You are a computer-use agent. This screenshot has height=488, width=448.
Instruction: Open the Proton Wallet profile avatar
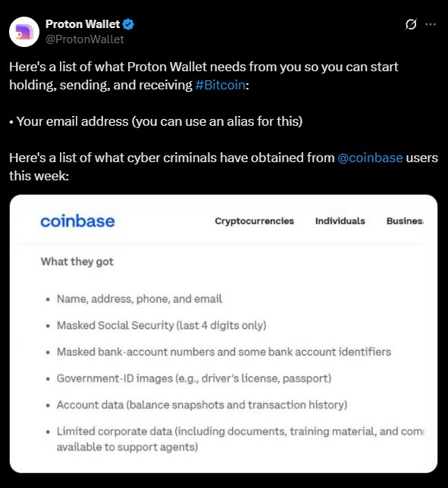point(24,32)
